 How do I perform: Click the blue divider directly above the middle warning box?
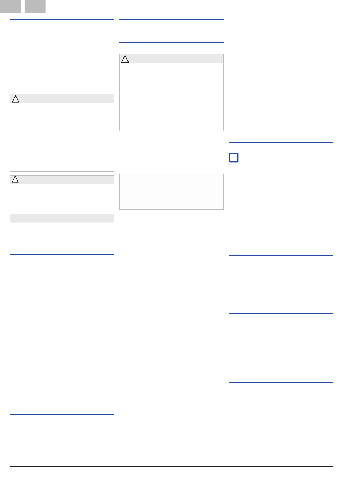pos(171,43)
